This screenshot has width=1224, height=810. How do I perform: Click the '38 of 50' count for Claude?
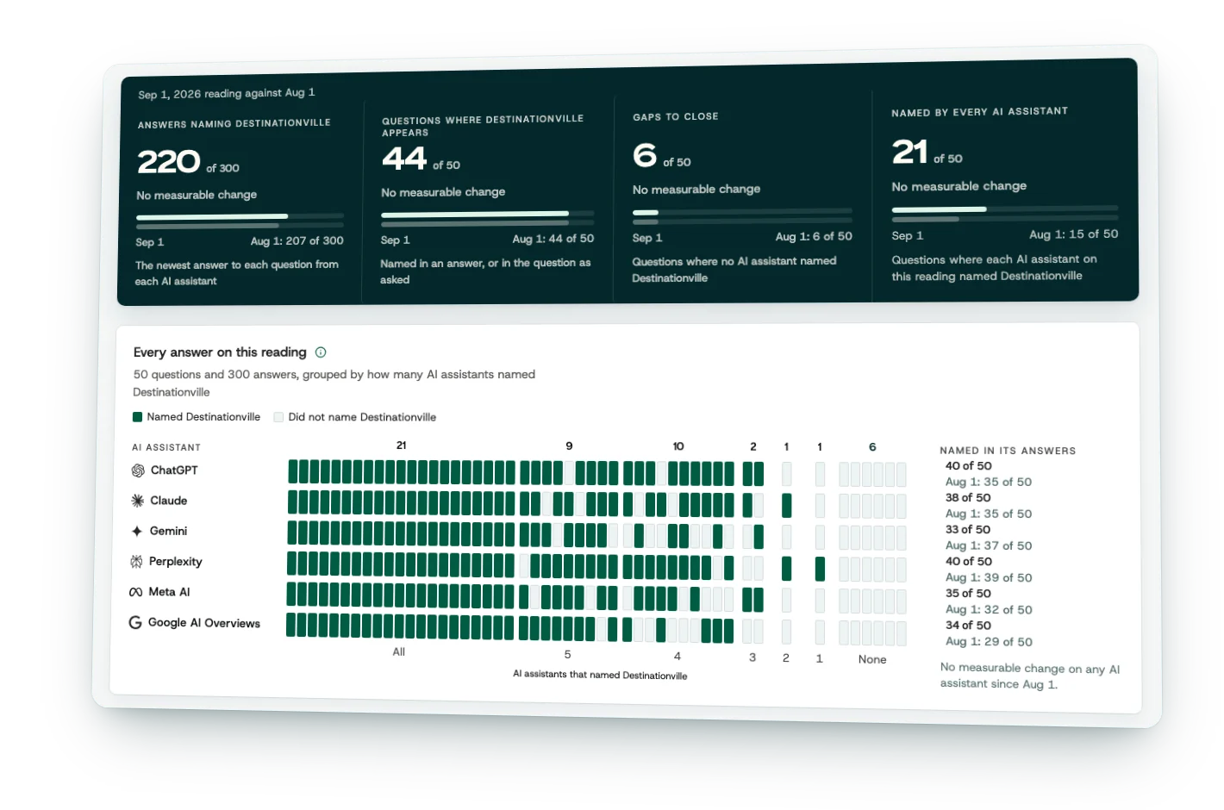[968, 498]
